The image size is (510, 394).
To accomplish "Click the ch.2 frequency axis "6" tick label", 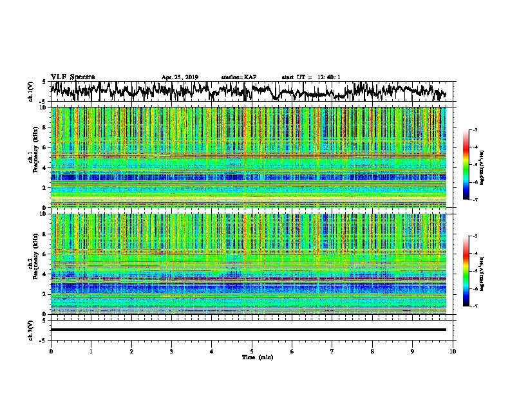I will click(x=45, y=254).
